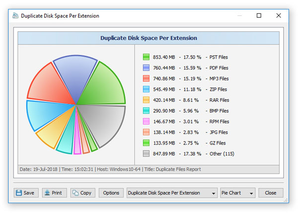Image resolution: width=298 pixels, height=213 pixels.
Task: Print the duplicate files chart
Action: click(x=54, y=193)
